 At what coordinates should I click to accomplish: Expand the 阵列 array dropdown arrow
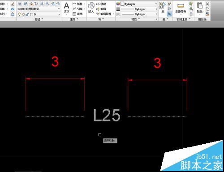pyautogui.click(x=7, y=14)
